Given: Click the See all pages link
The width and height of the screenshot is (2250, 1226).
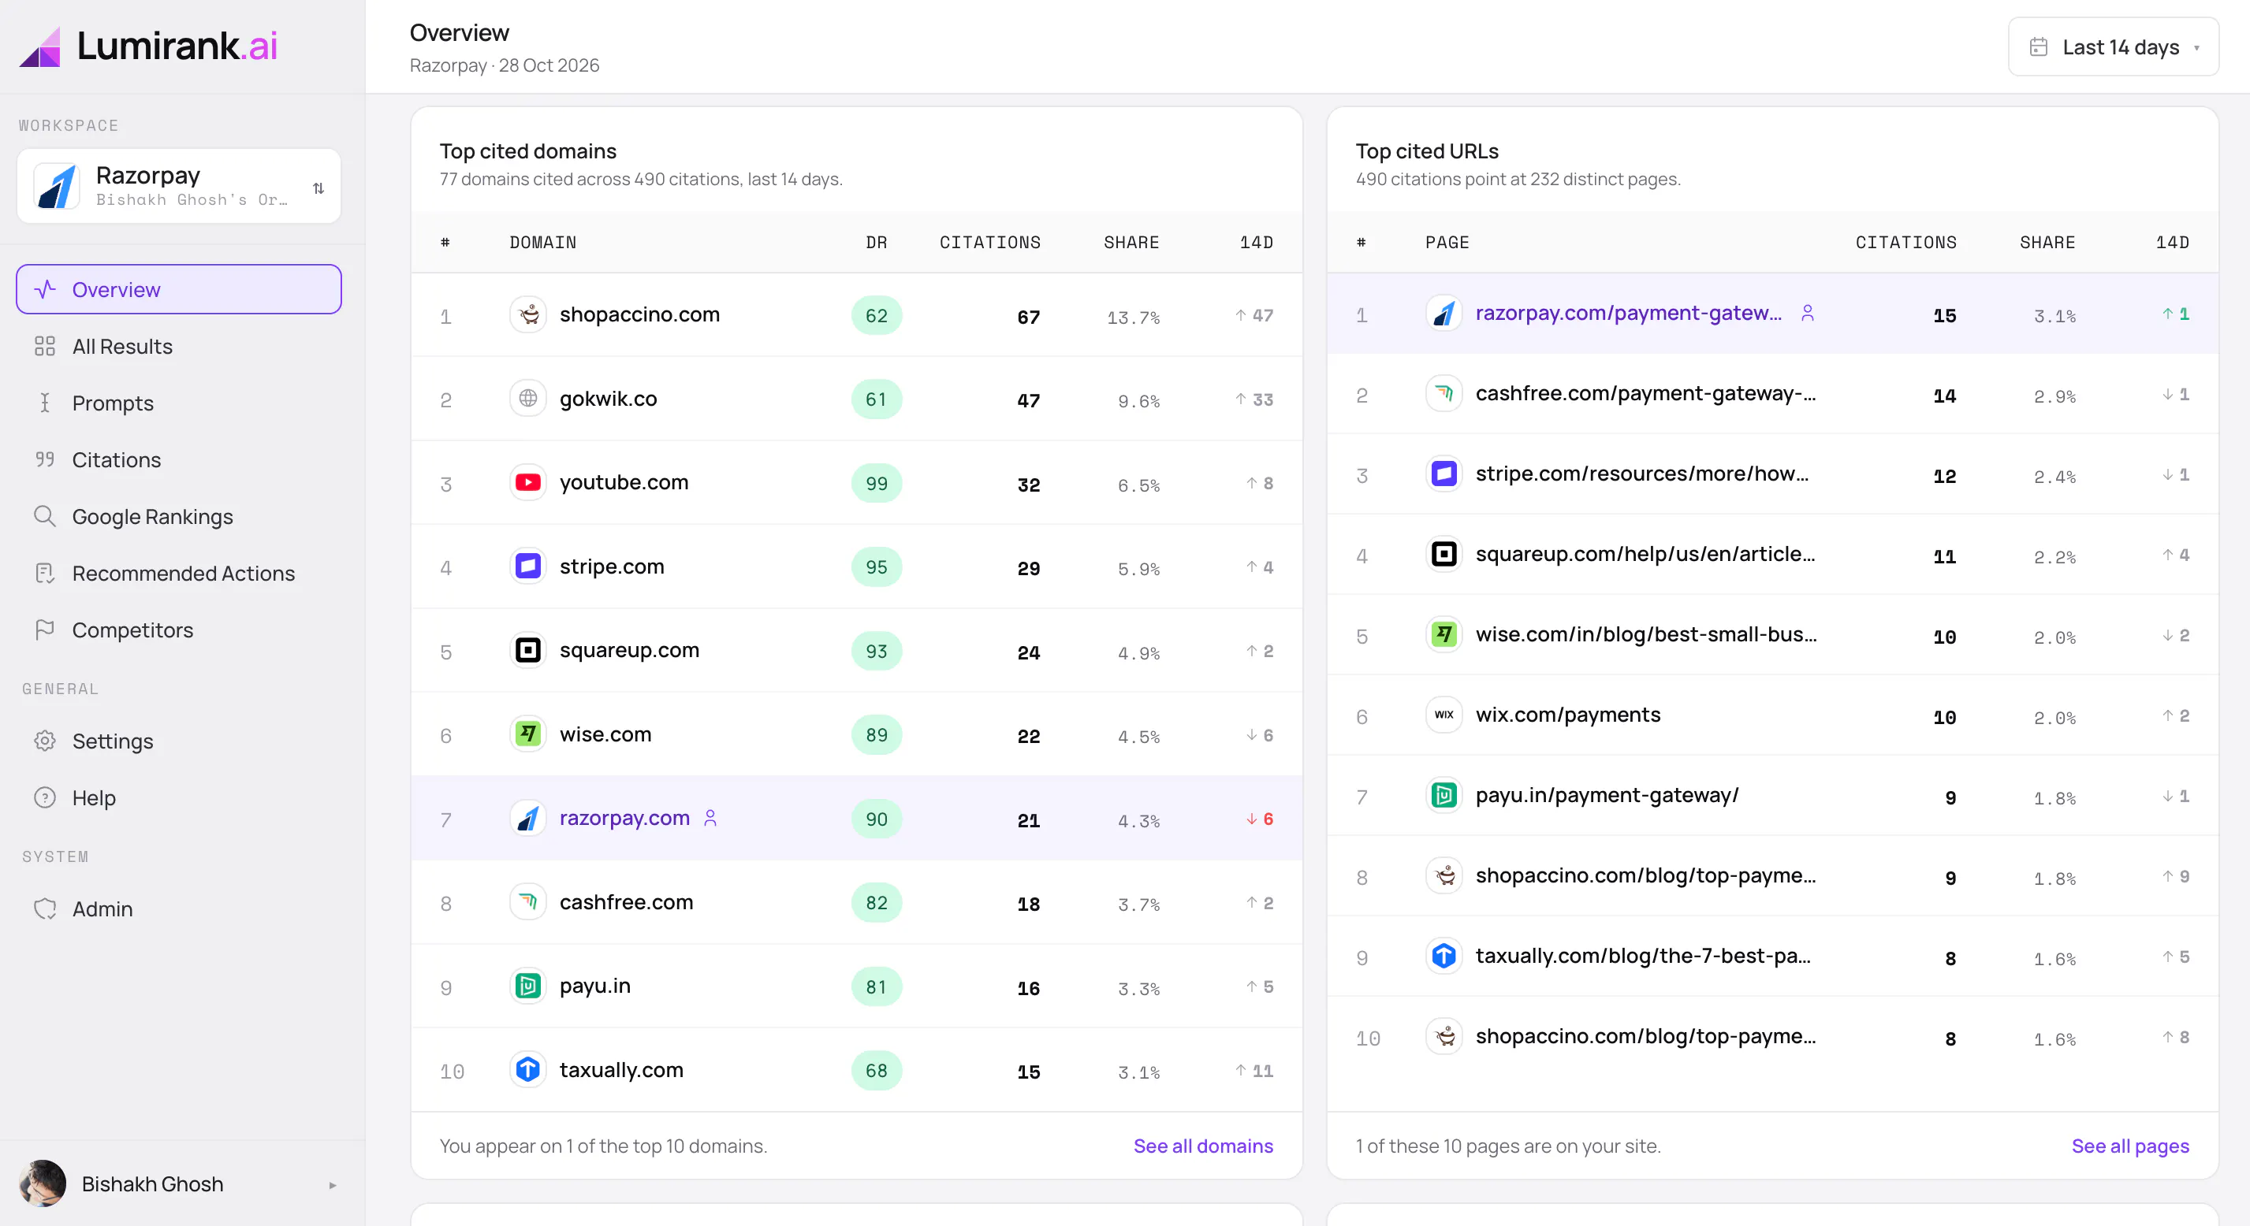Looking at the screenshot, I should point(2130,1146).
